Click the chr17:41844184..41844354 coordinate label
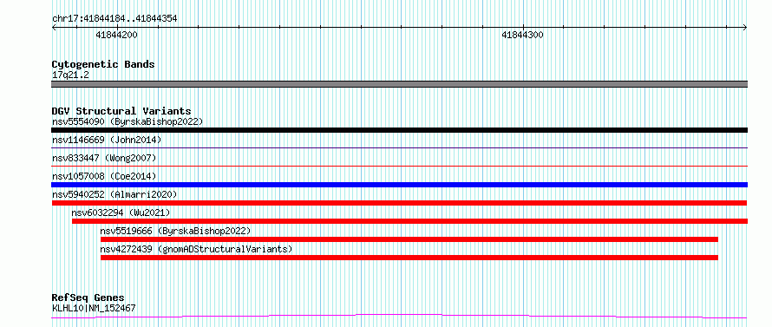772x327 pixels. pos(114,19)
